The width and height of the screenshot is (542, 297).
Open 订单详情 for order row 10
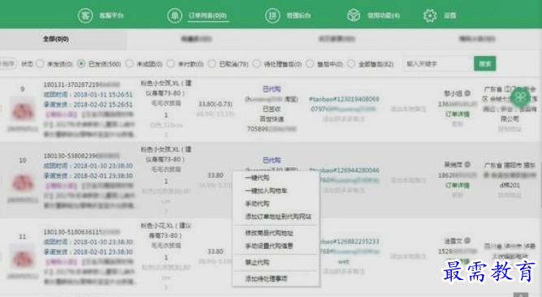[457, 185]
